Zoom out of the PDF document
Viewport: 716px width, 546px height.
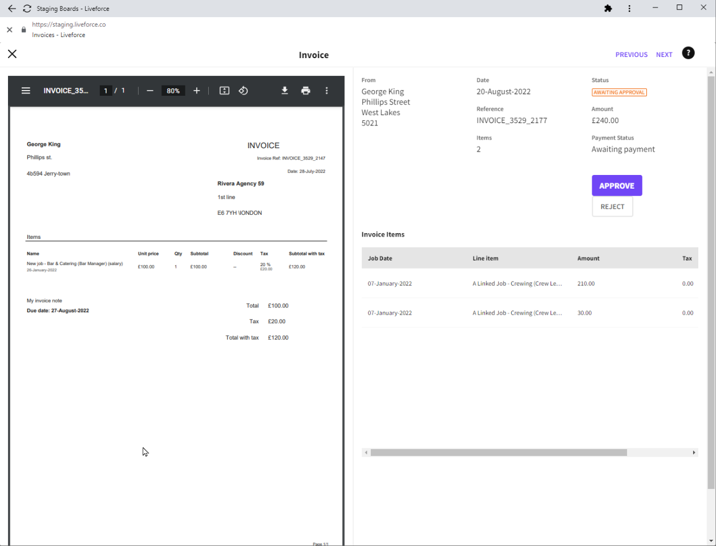[x=149, y=90]
